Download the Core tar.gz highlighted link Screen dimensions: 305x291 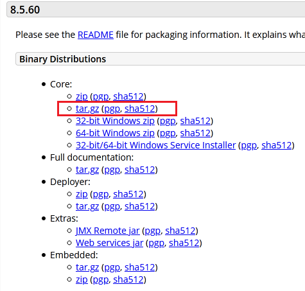click(x=87, y=109)
